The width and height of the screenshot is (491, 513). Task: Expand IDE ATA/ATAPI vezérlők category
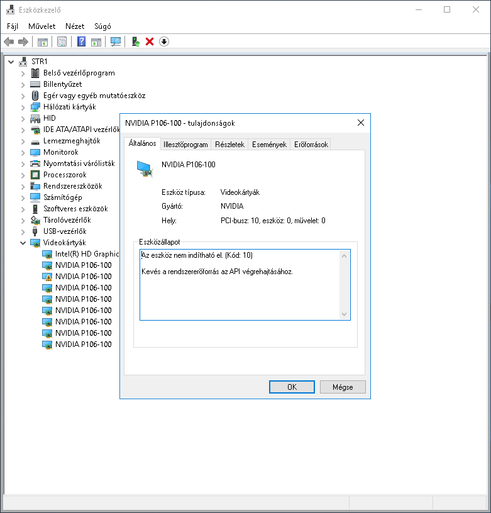23,130
